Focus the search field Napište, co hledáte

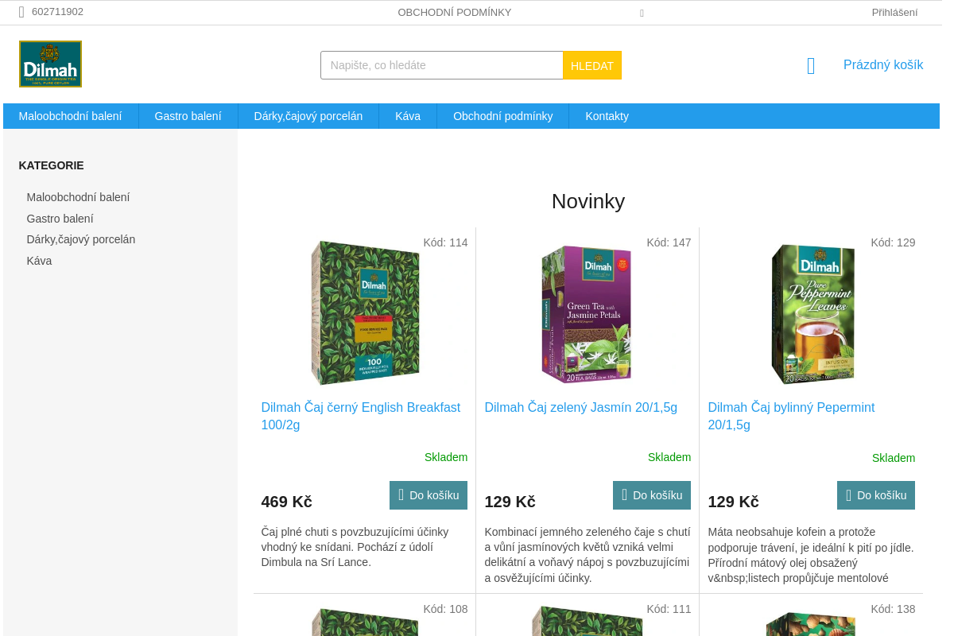[442, 65]
